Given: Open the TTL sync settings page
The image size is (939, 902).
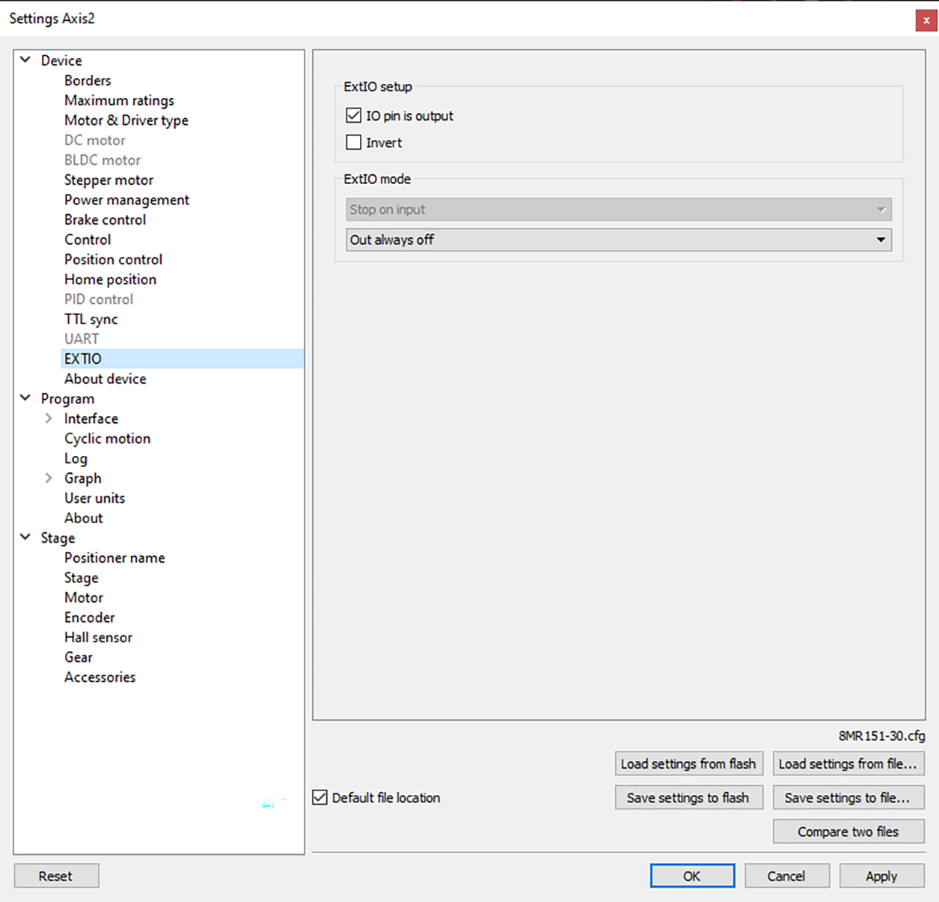Looking at the screenshot, I should point(91,319).
